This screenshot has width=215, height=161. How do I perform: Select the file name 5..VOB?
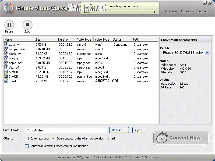(13, 72)
